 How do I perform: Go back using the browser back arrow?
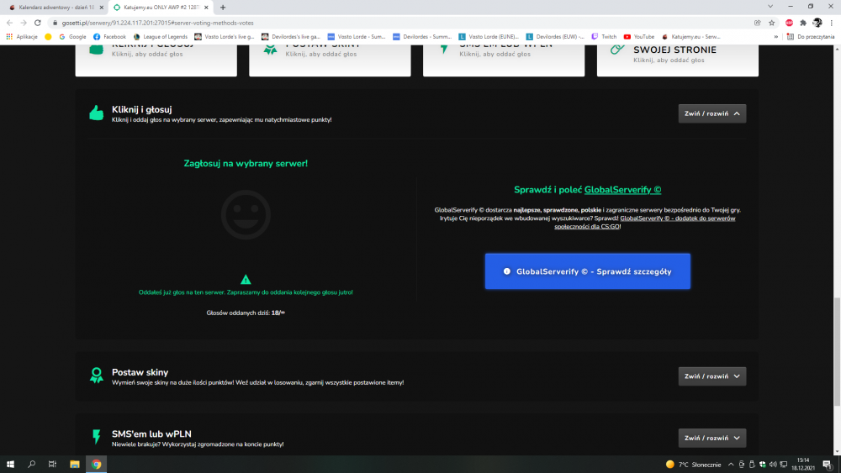[x=9, y=23]
